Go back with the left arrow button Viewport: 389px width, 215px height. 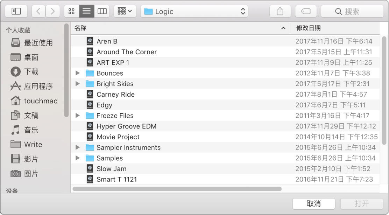[x=38, y=11]
